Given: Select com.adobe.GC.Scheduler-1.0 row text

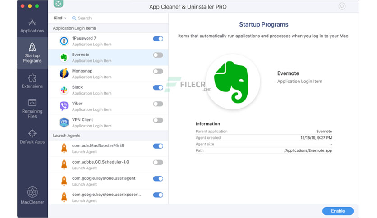Looking at the screenshot, I should (101, 162).
